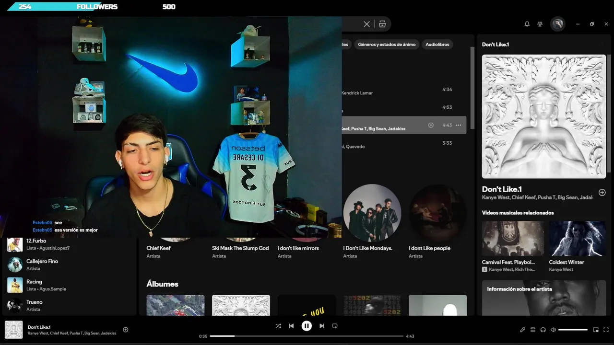The height and width of the screenshot is (345, 614).
Task: Add Don't Like.1 to liked songs in side panel
Action: point(602,193)
